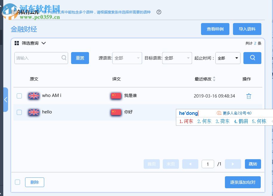Open the help question mark icon
This screenshot has height=196, width=273.
pos(159,12)
